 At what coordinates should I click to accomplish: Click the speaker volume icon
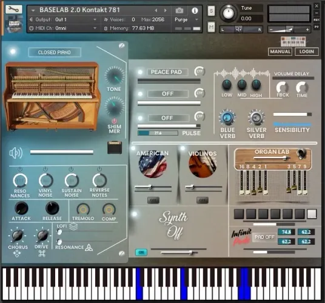click(x=16, y=153)
